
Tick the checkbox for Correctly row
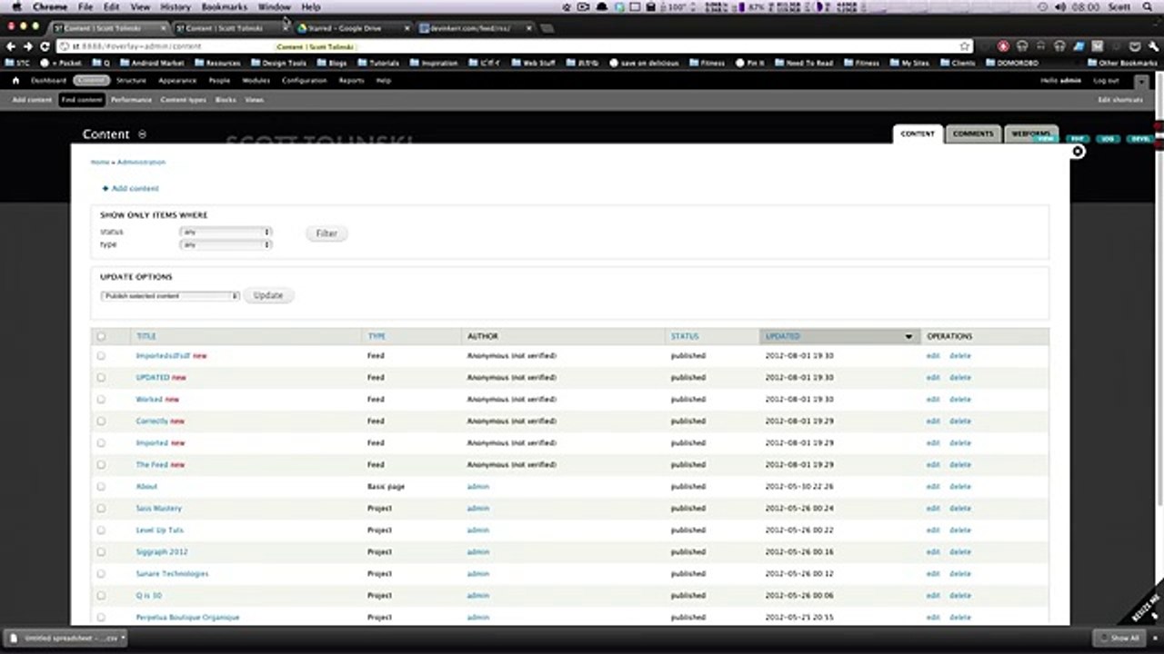click(x=101, y=421)
